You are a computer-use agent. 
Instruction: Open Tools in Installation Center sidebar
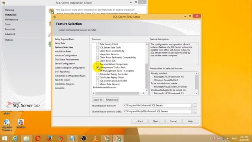8,24
